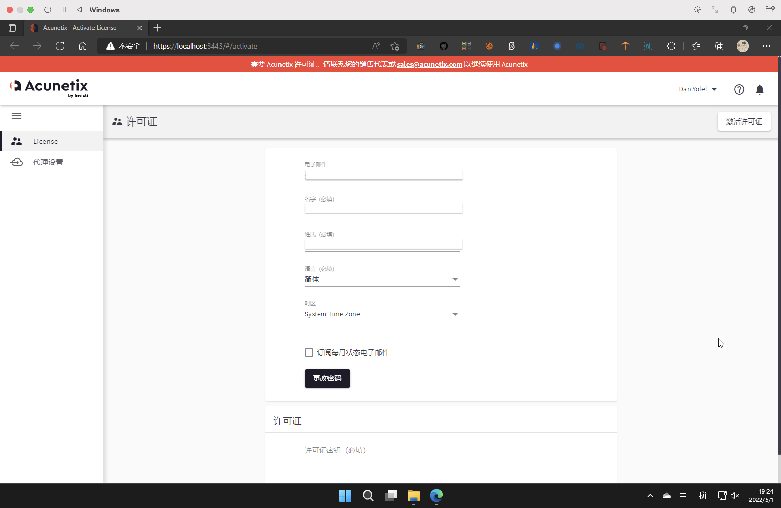Open the sales@acunetix.com email link
This screenshot has width=781, height=508.
pyautogui.click(x=429, y=64)
